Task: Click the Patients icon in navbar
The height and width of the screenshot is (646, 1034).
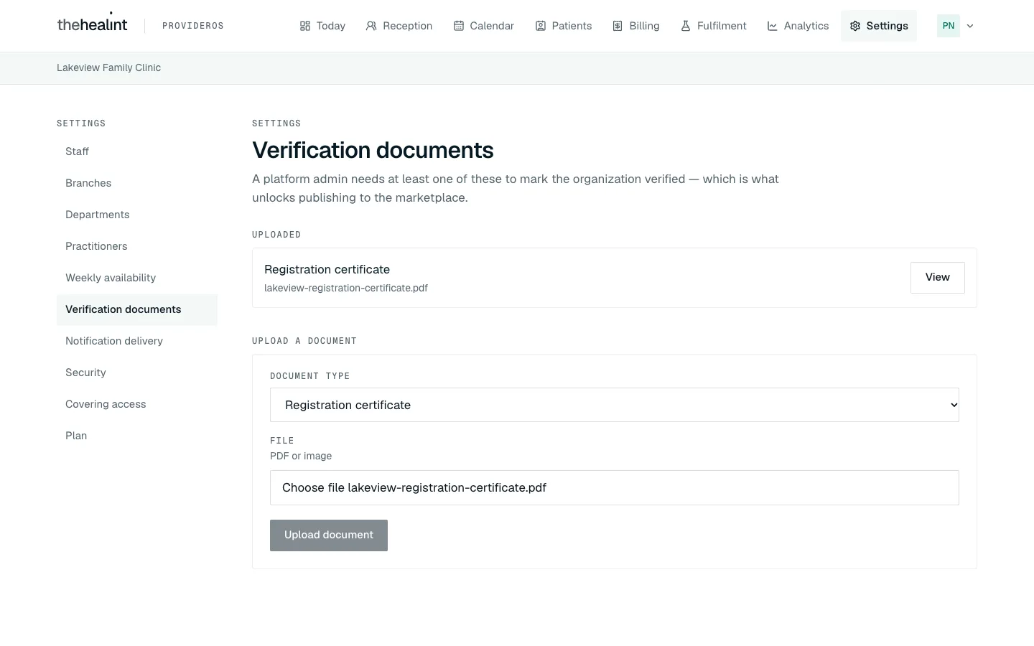Action: (540, 26)
